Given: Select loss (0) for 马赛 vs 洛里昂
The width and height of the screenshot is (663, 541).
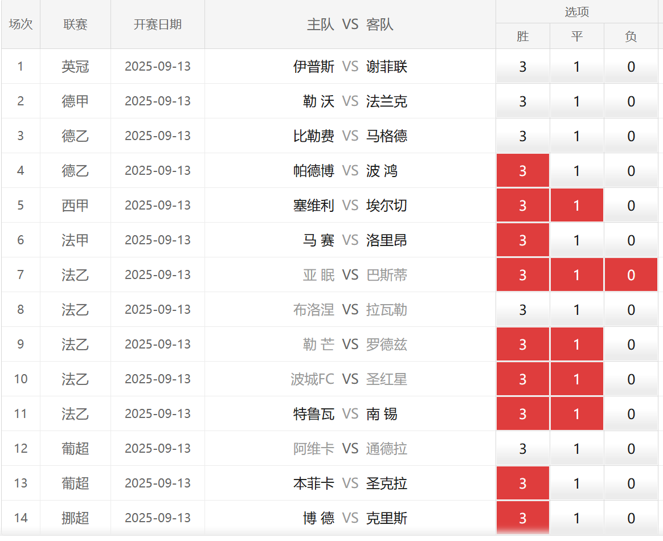Looking at the screenshot, I should [631, 240].
